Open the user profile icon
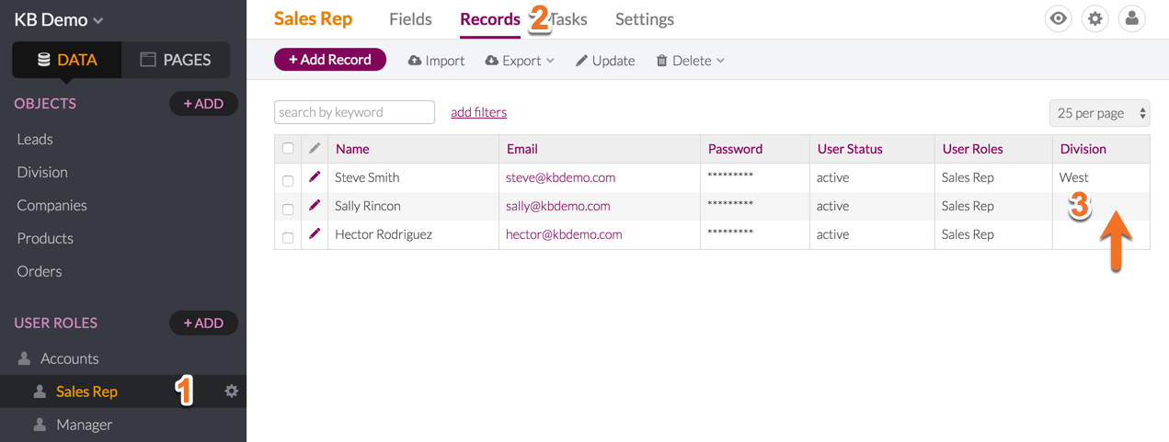 tap(1131, 18)
